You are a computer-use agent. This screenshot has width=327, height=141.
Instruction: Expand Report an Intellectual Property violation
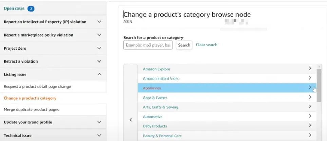pyautogui.click(x=99, y=22)
